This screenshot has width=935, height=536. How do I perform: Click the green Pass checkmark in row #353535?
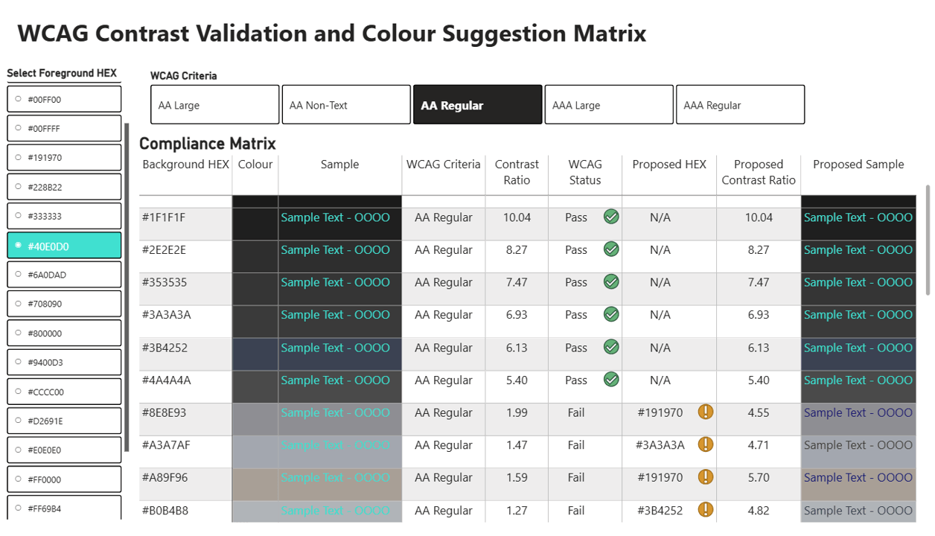(611, 282)
